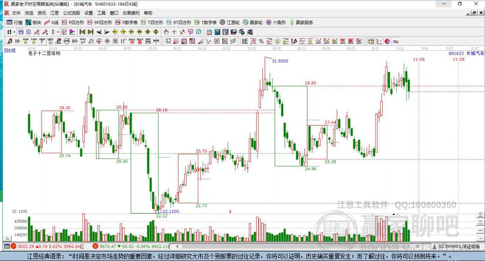485x261 pixels.
Task: Jump to the first bar icon
Action: 82,32
